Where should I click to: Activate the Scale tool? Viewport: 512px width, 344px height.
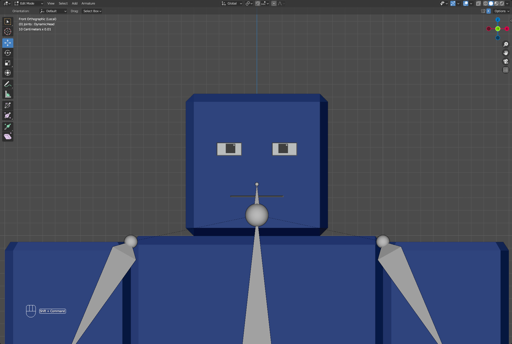click(x=8, y=63)
